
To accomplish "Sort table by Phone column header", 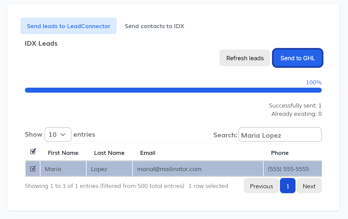I will (x=280, y=153).
